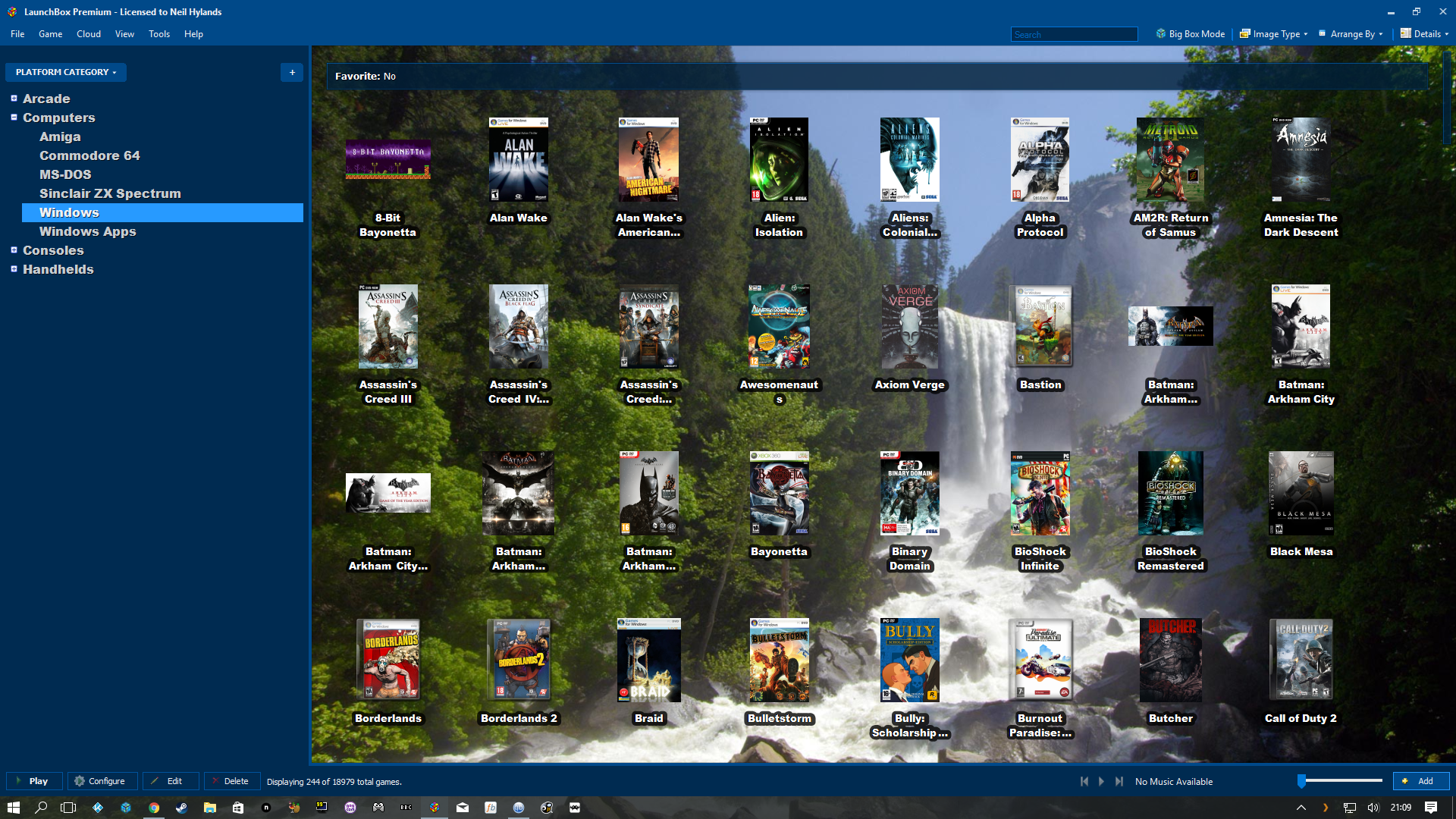
Task: Click the BioShock Remastered title label
Action: click(x=1171, y=558)
